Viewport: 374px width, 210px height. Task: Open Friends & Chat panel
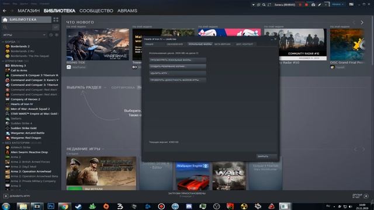[x=361, y=196]
